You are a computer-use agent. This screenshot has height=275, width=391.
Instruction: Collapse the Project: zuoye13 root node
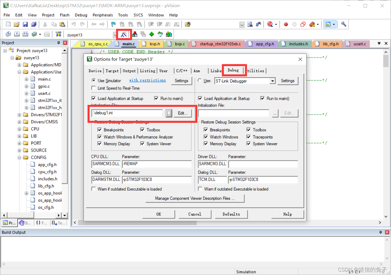5,51
